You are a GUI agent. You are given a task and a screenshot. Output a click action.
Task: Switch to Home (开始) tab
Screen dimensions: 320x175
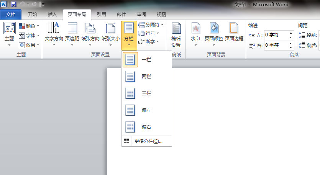coord(33,15)
